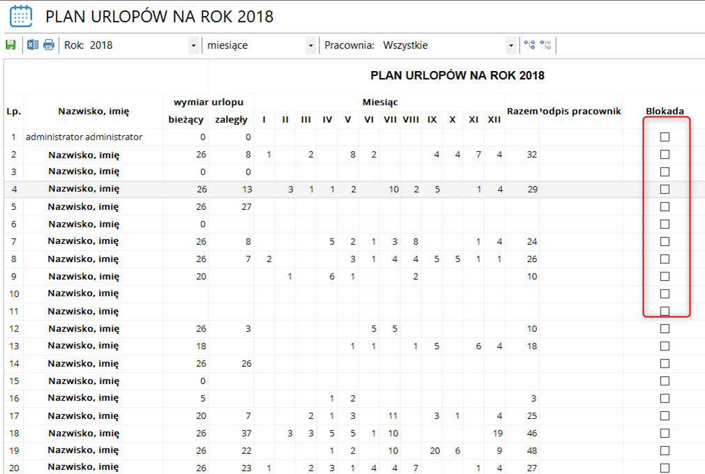This screenshot has width=705, height=474.
Task: Toggle Blokada checkbox in row 14
Action: (x=665, y=363)
